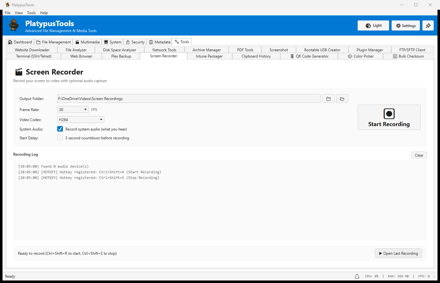The height and width of the screenshot is (283, 440).
Task: Expand the Frame Rate dropdown
Action: (85, 110)
